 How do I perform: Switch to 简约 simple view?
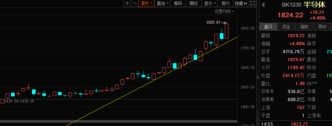coord(225,3)
